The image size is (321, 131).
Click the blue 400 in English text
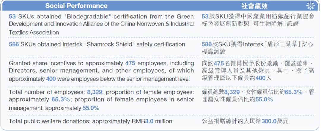[51, 79]
